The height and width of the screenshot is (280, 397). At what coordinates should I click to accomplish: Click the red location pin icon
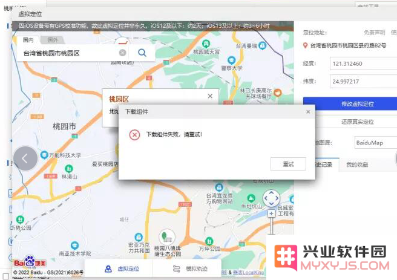click(x=305, y=45)
